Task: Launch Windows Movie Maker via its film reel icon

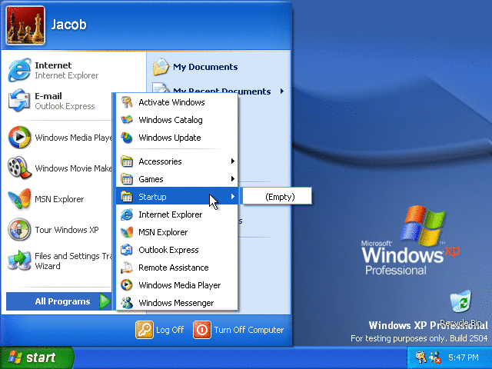Action: 19,168
